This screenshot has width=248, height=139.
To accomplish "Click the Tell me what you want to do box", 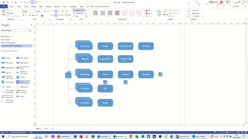I will tap(98, 7).
